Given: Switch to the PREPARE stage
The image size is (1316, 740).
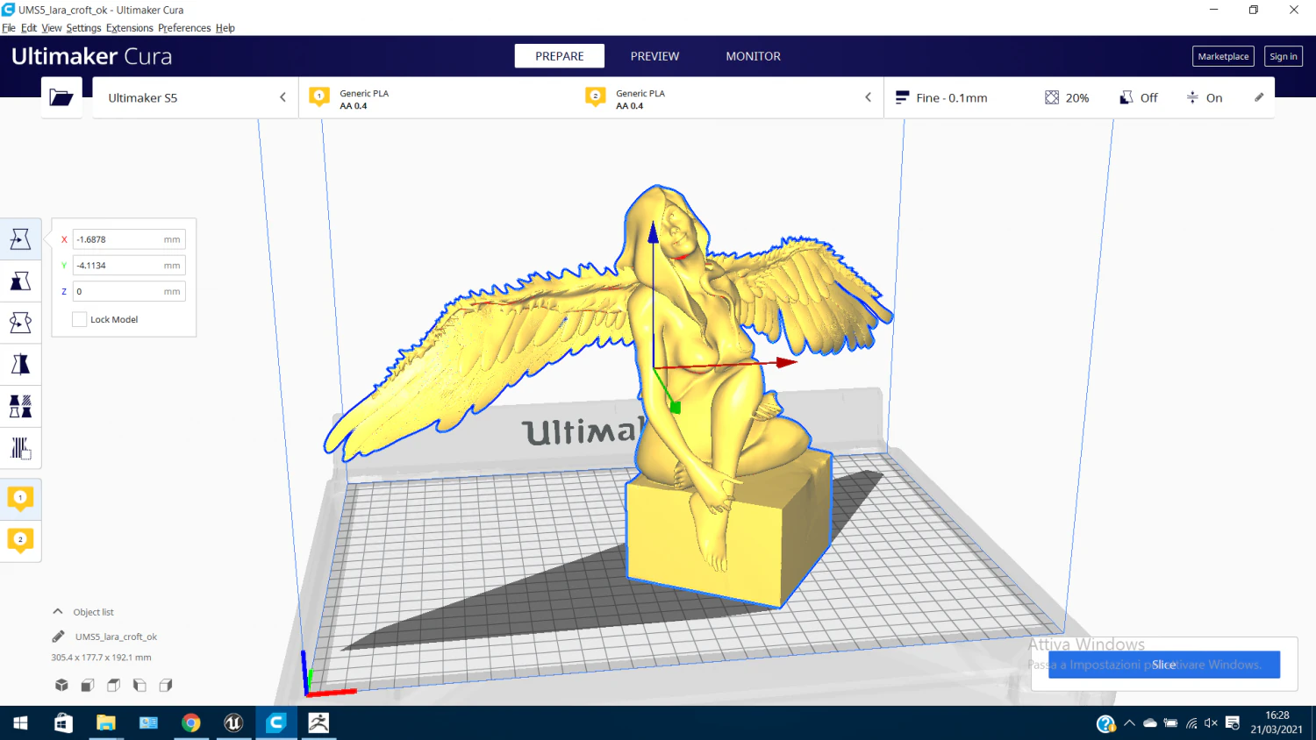Looking at the screenshot, I should click(560, 56).
